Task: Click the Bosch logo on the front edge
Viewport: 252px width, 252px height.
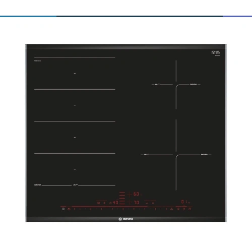Action: pos(125,219)
